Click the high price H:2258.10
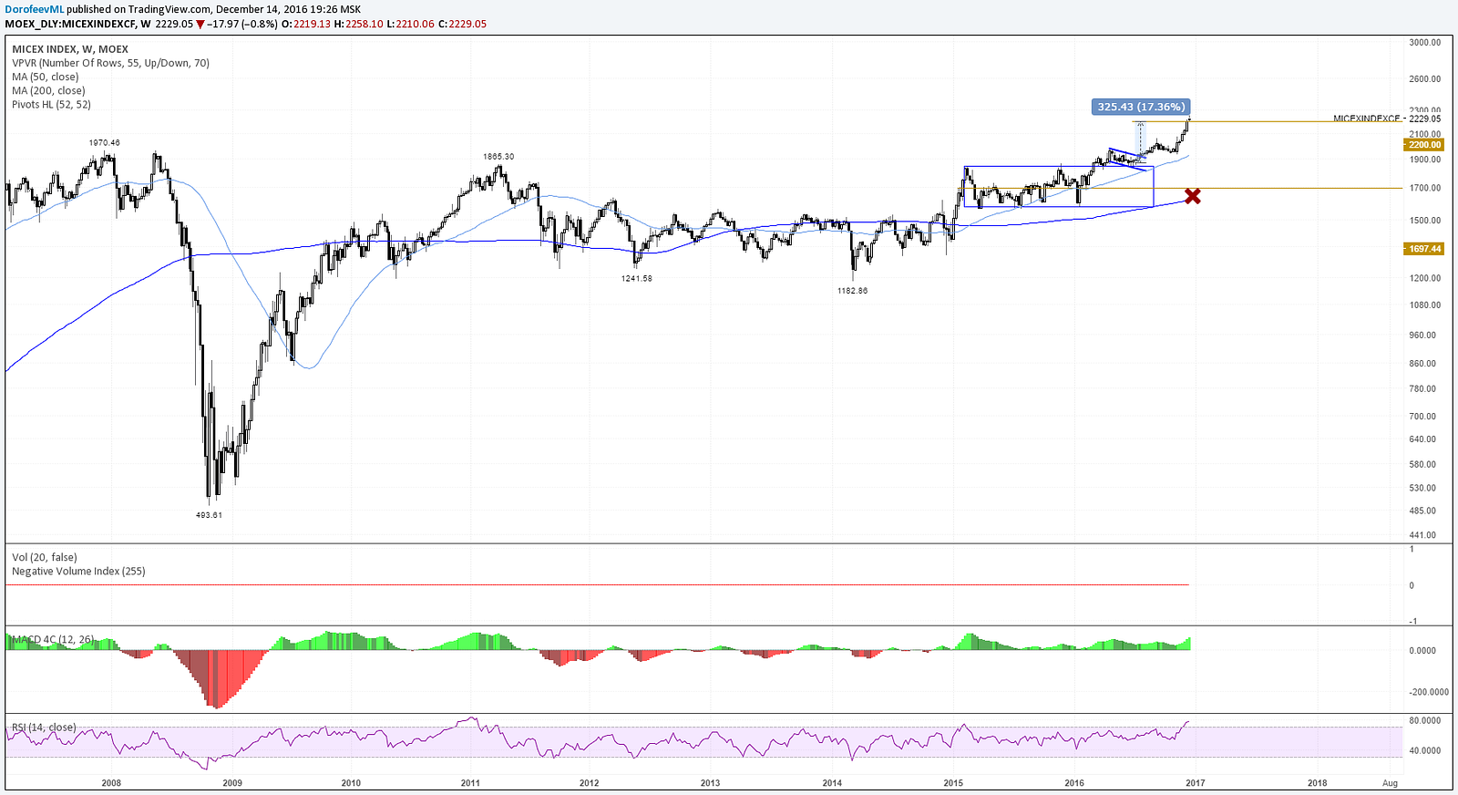The height and width of the screenshot is (795, 1458). point(358,24)
